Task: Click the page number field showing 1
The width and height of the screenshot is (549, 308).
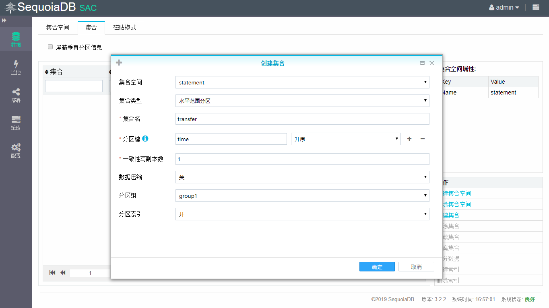Action: click(x=90, y=273)
